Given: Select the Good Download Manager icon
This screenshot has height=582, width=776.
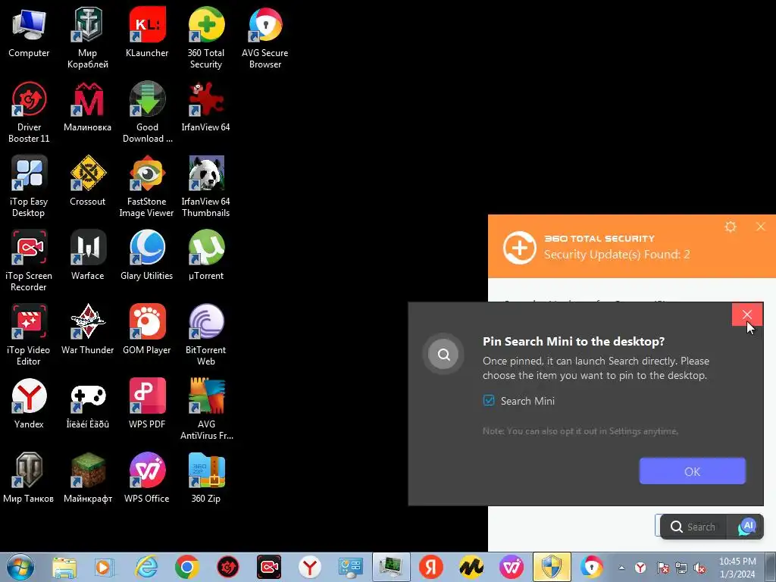Looking at the screenshot, I should [147, 112].
